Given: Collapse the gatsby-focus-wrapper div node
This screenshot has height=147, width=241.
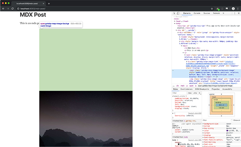Looking at the screenshot, I should 178,32.
